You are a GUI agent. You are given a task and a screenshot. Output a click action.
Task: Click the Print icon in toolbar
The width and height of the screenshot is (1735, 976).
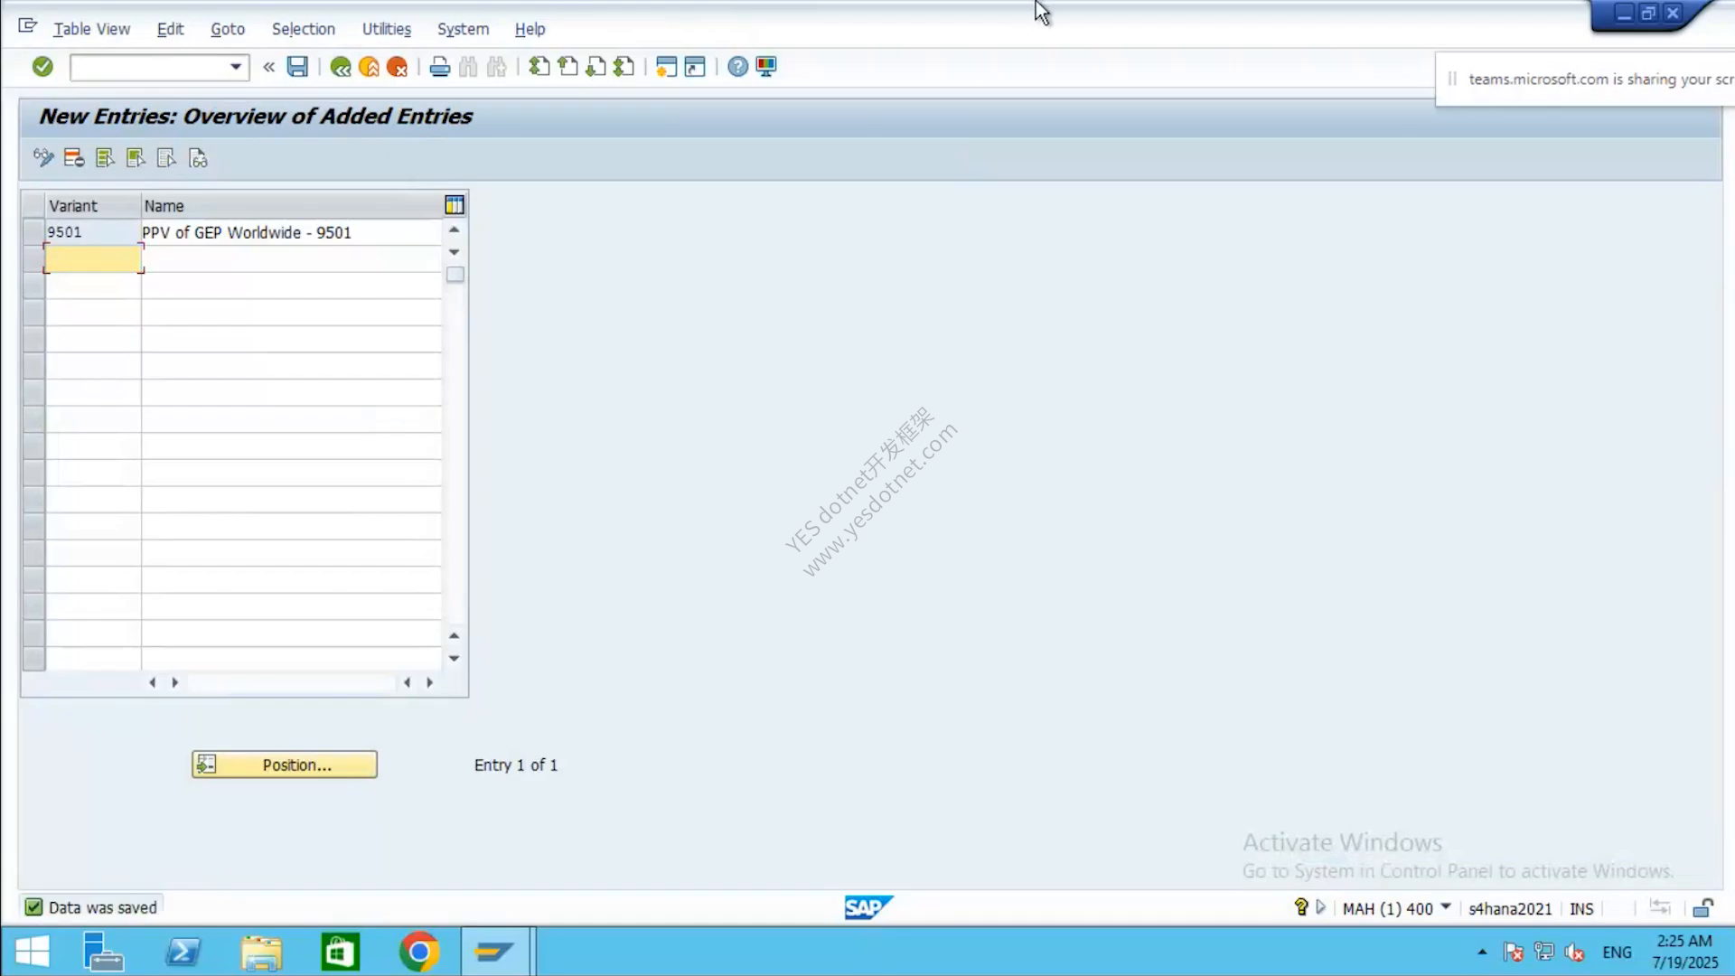pos(440,67)
